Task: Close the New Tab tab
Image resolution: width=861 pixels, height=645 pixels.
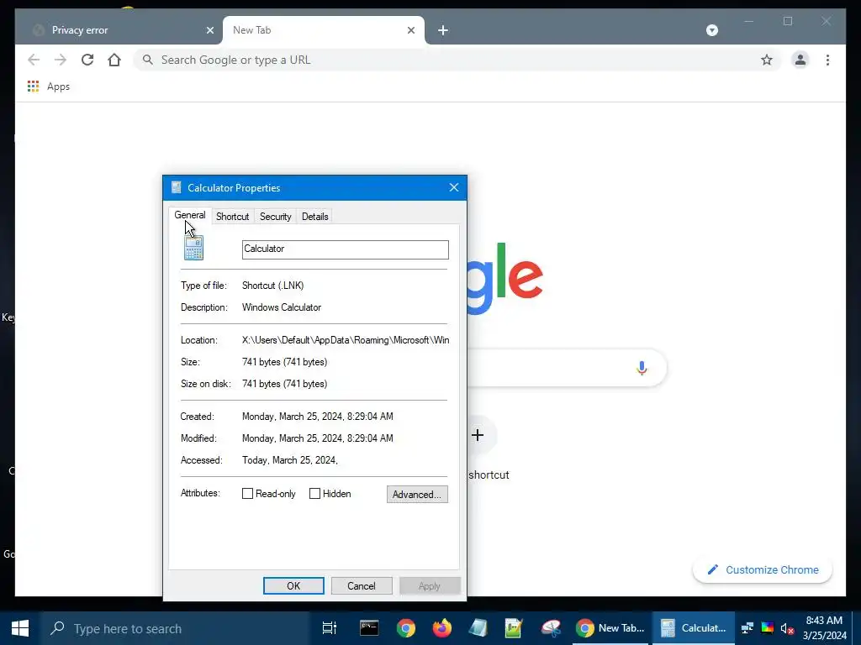Action: pos(410,30)
